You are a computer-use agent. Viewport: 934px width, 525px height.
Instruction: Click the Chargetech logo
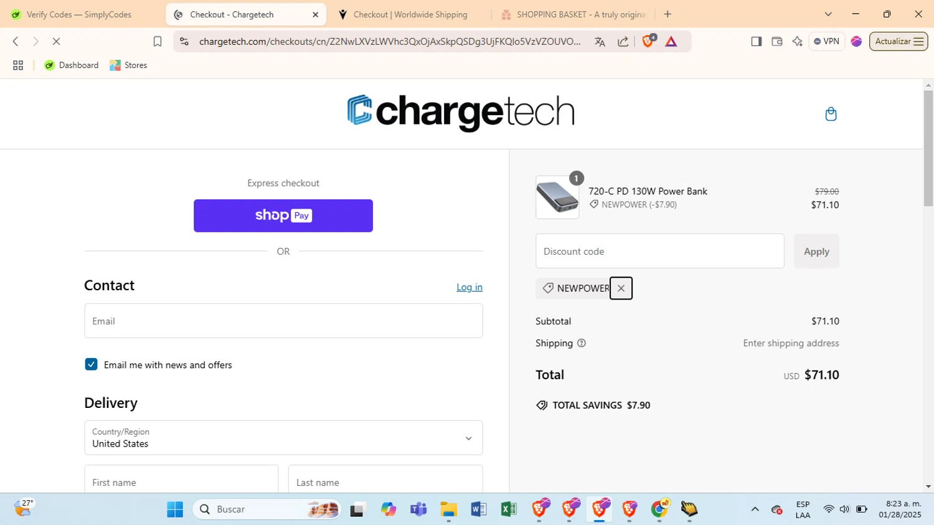click(x=461, y=113)
